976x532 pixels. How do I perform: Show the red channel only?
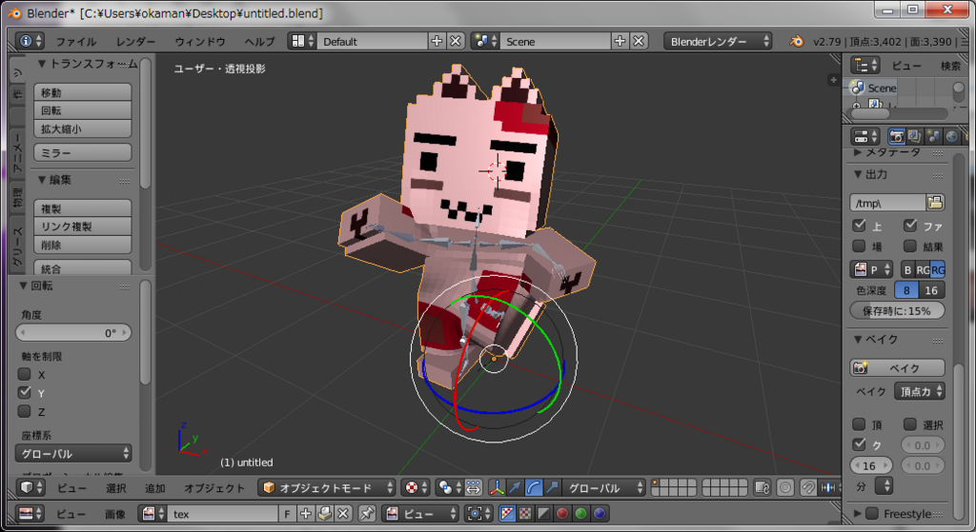(x=562, y=513)
